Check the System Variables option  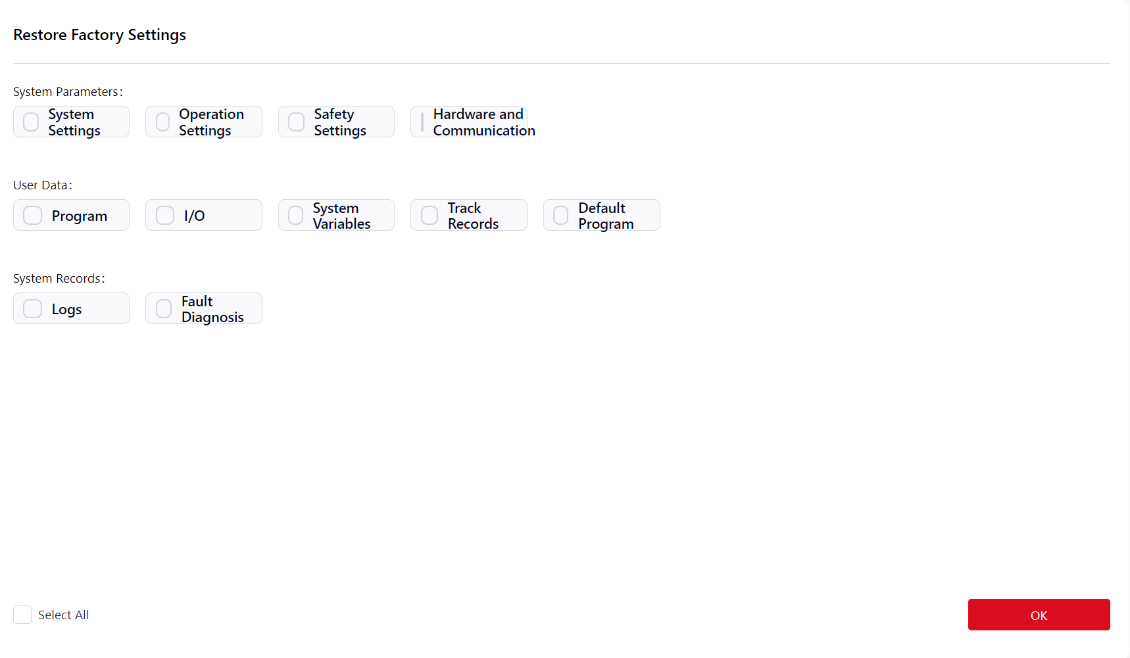[x=296, y=216]
